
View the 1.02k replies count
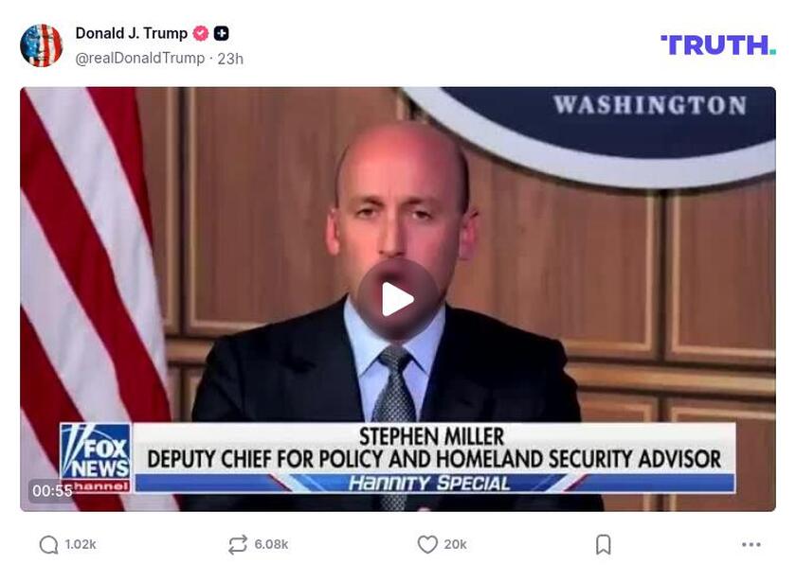coord(81,544)
